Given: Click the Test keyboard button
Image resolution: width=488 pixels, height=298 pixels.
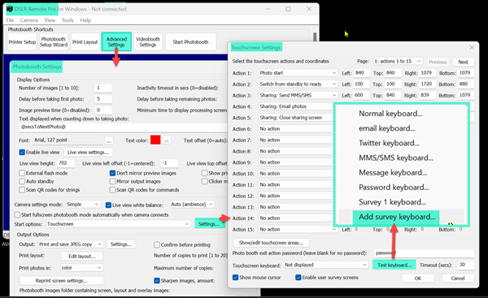Looking at the screenshot, I should (x=394, y=265).
